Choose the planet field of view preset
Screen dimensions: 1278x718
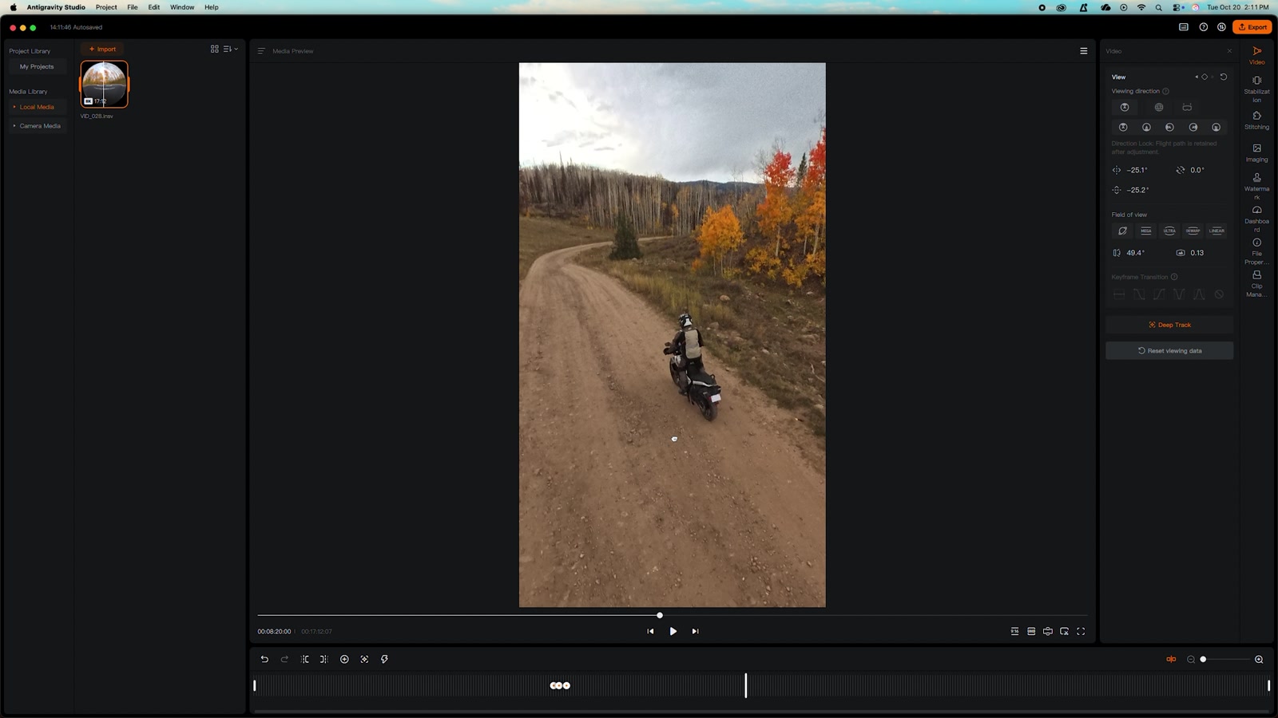(1122, 231)
